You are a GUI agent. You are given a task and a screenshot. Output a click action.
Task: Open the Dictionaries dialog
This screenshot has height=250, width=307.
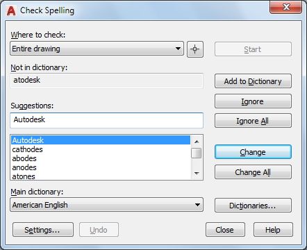coord(253,206)
